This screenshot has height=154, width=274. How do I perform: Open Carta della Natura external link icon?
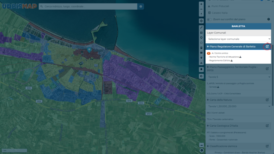tap(267, 100)
